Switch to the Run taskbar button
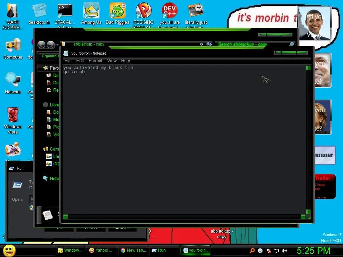This screenshot has width=343, height=257. [x=164, y=250]
